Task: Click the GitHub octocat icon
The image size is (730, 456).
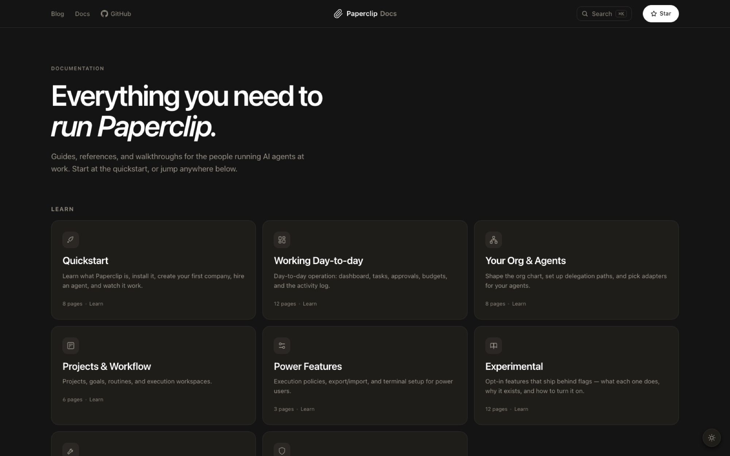Action: (x=104, y=14)
